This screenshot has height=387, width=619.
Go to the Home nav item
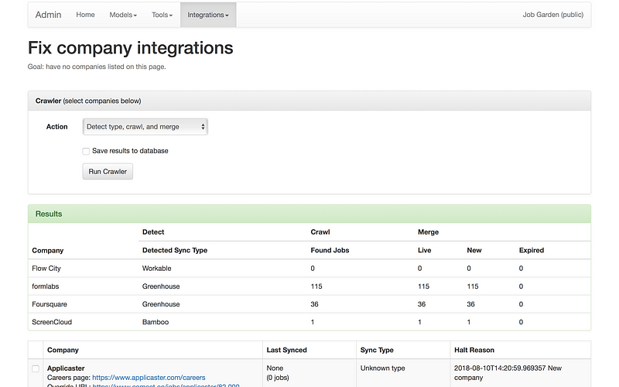pyautogui.click(x=85, y=15)
